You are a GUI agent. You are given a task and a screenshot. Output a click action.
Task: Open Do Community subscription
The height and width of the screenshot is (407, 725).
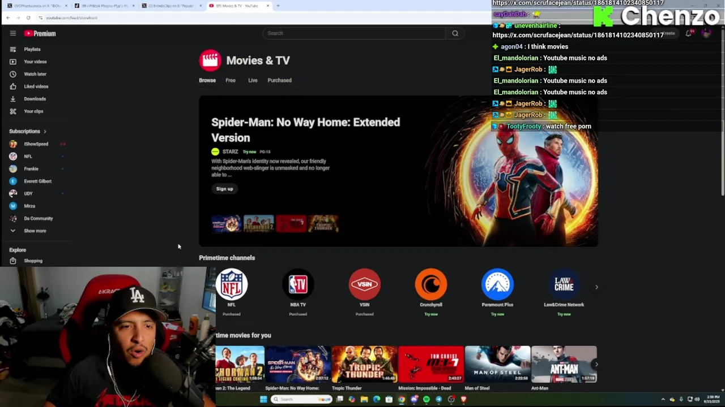point(37,219)
